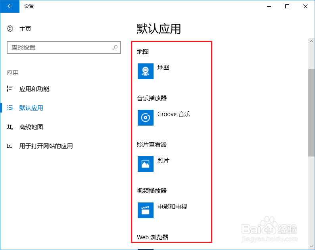Click the 用于打开网站的应用 icon
Screen dimensions: 315x250
point(10,146)
